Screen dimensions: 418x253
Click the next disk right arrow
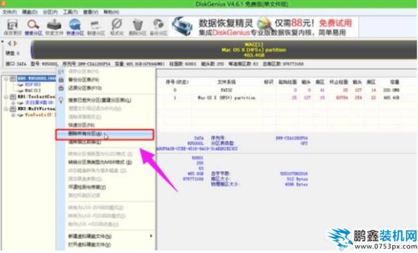[x=15, y=43]
